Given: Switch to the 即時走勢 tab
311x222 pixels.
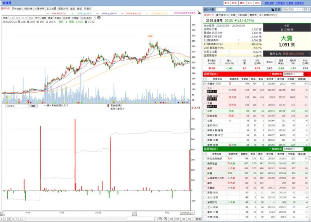Looking at the screenshot, I should (x=16, y=8).
